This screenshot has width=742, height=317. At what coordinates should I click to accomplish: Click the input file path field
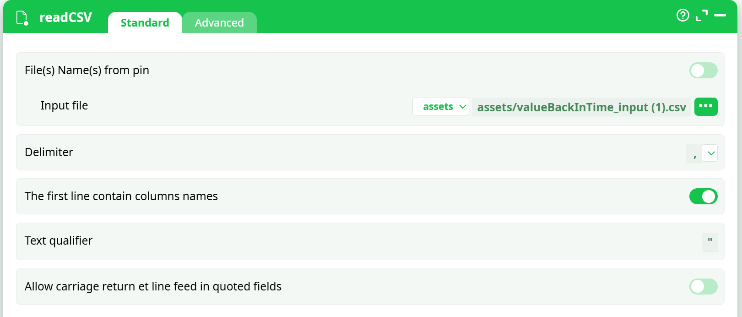[581, 107]
